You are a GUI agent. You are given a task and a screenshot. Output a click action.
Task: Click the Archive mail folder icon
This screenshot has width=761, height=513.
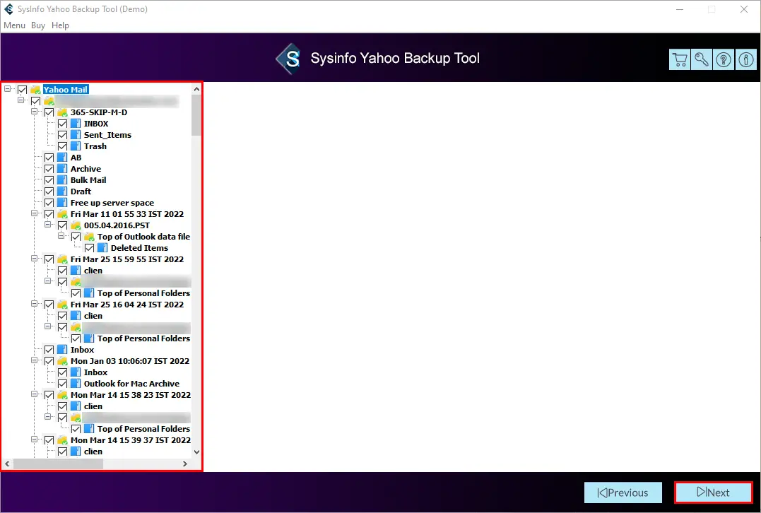tap(61, 169)
